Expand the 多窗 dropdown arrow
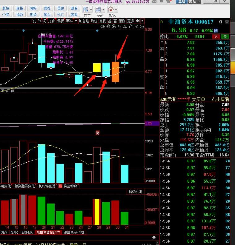235x245 pixels. (103, 10)
